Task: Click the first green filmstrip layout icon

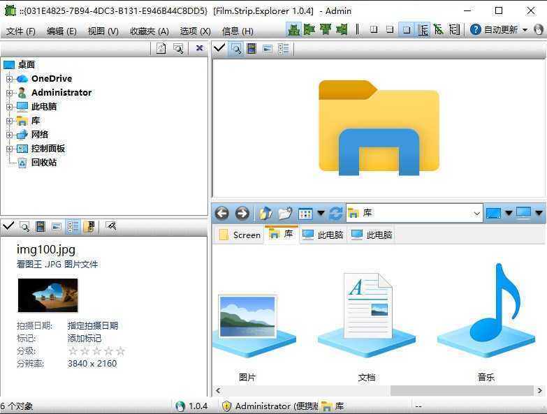Action: [x=293, y=29]
